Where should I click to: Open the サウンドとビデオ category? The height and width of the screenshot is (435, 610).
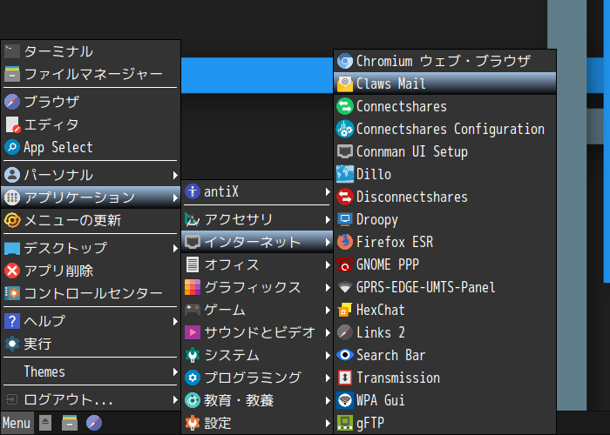tap(257, 333)
